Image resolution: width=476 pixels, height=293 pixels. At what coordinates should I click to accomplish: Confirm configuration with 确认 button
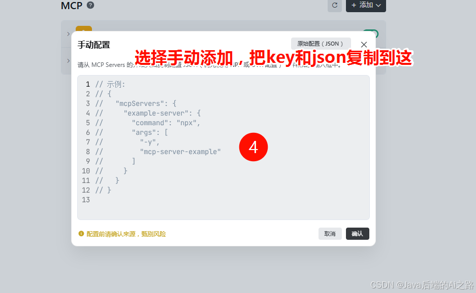pos(357,234)
